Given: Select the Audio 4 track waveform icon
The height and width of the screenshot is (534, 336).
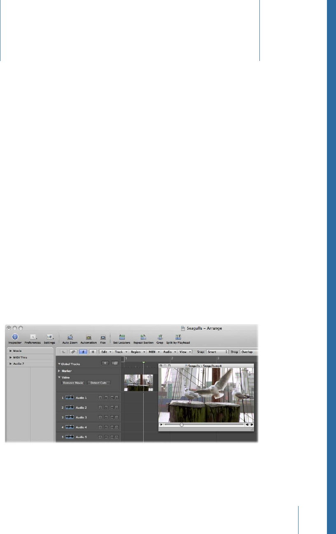Looking at the screenshot, I should tap(69, 427).
